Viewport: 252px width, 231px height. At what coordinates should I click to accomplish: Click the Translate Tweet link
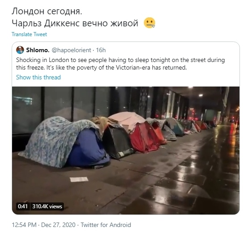pyautogui.click(x=29, y=34)
